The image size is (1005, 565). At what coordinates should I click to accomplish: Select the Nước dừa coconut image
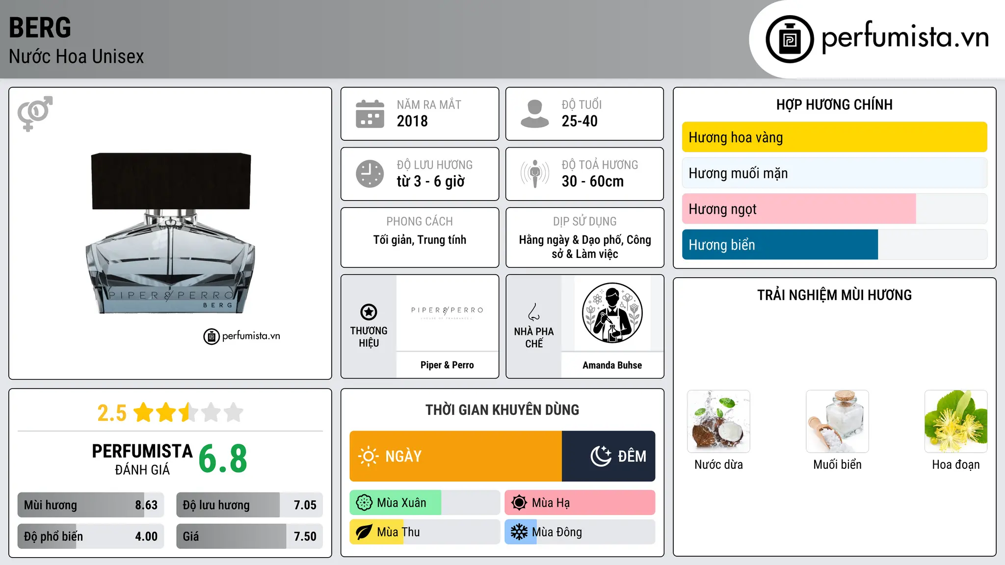(x=718, y=421)
